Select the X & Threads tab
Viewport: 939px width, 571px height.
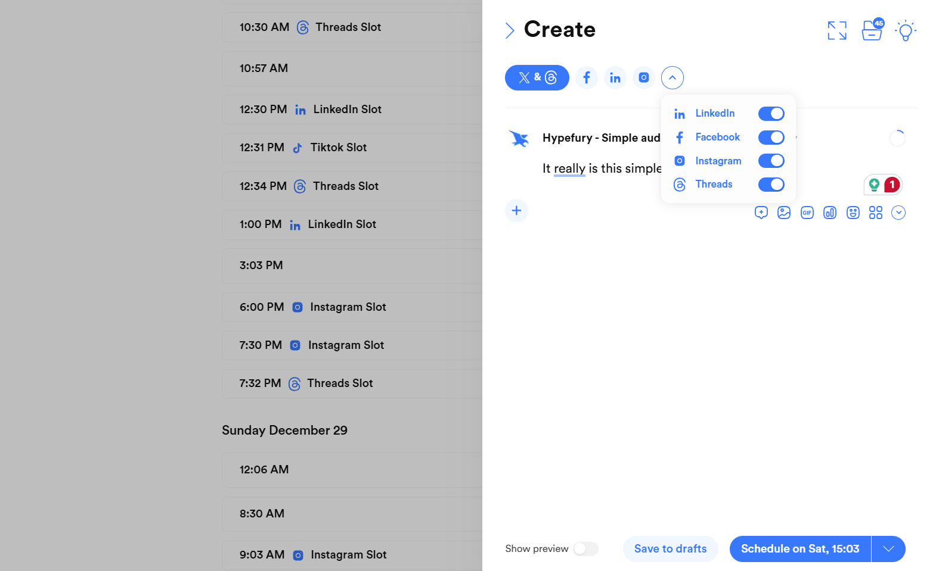tap(537, 78)
